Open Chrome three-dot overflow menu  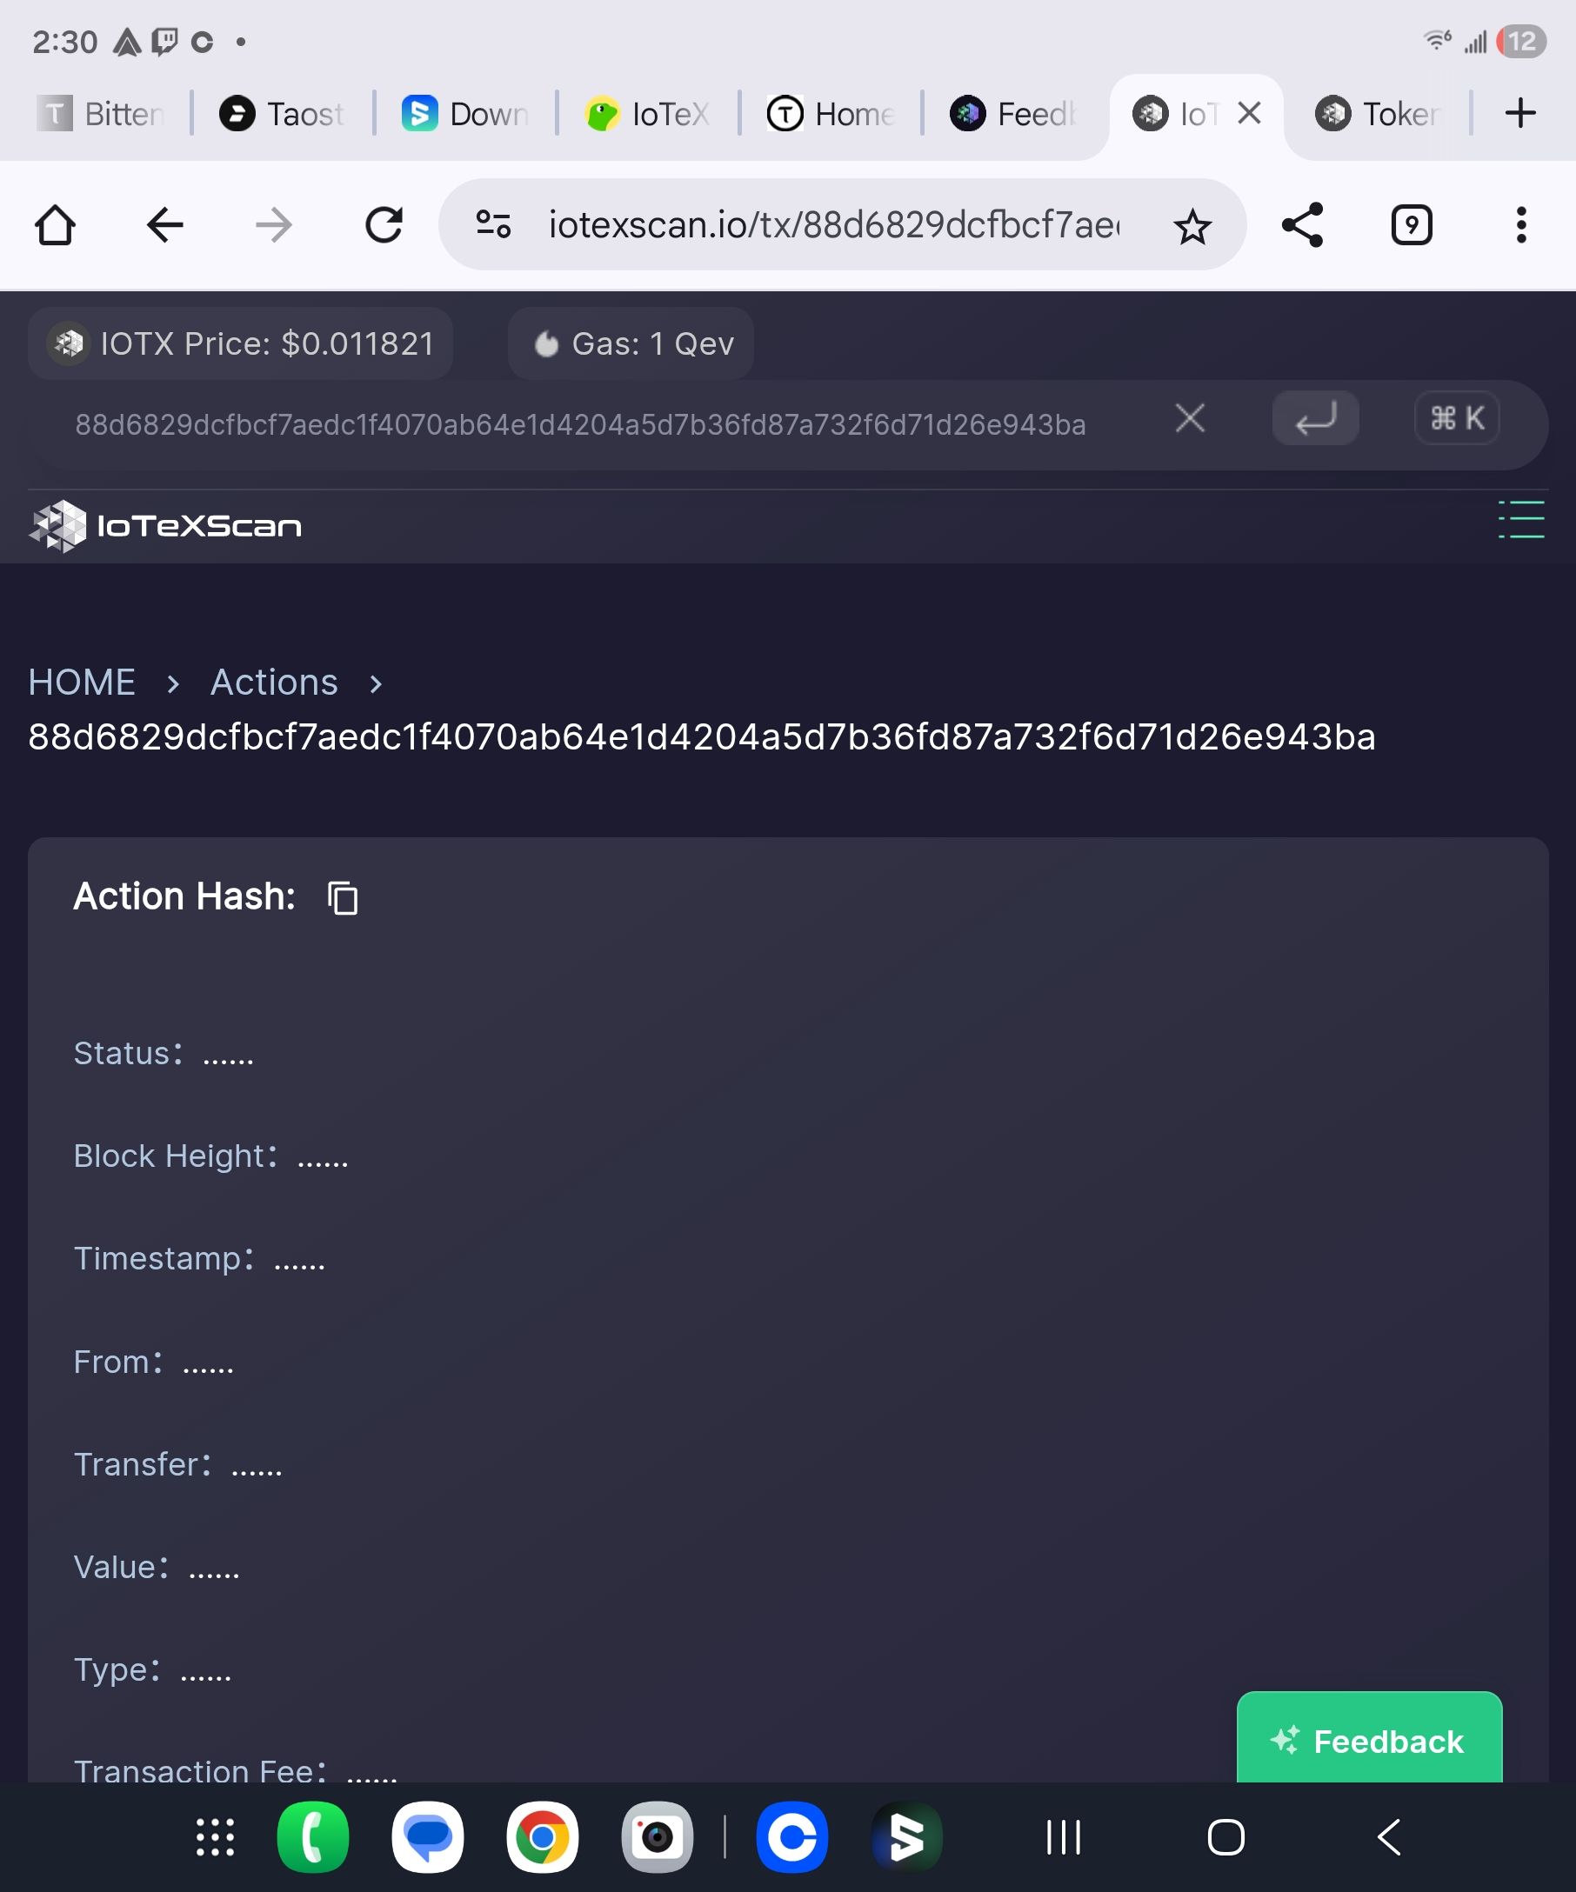pyautogui.click(x=1521, y=224)
